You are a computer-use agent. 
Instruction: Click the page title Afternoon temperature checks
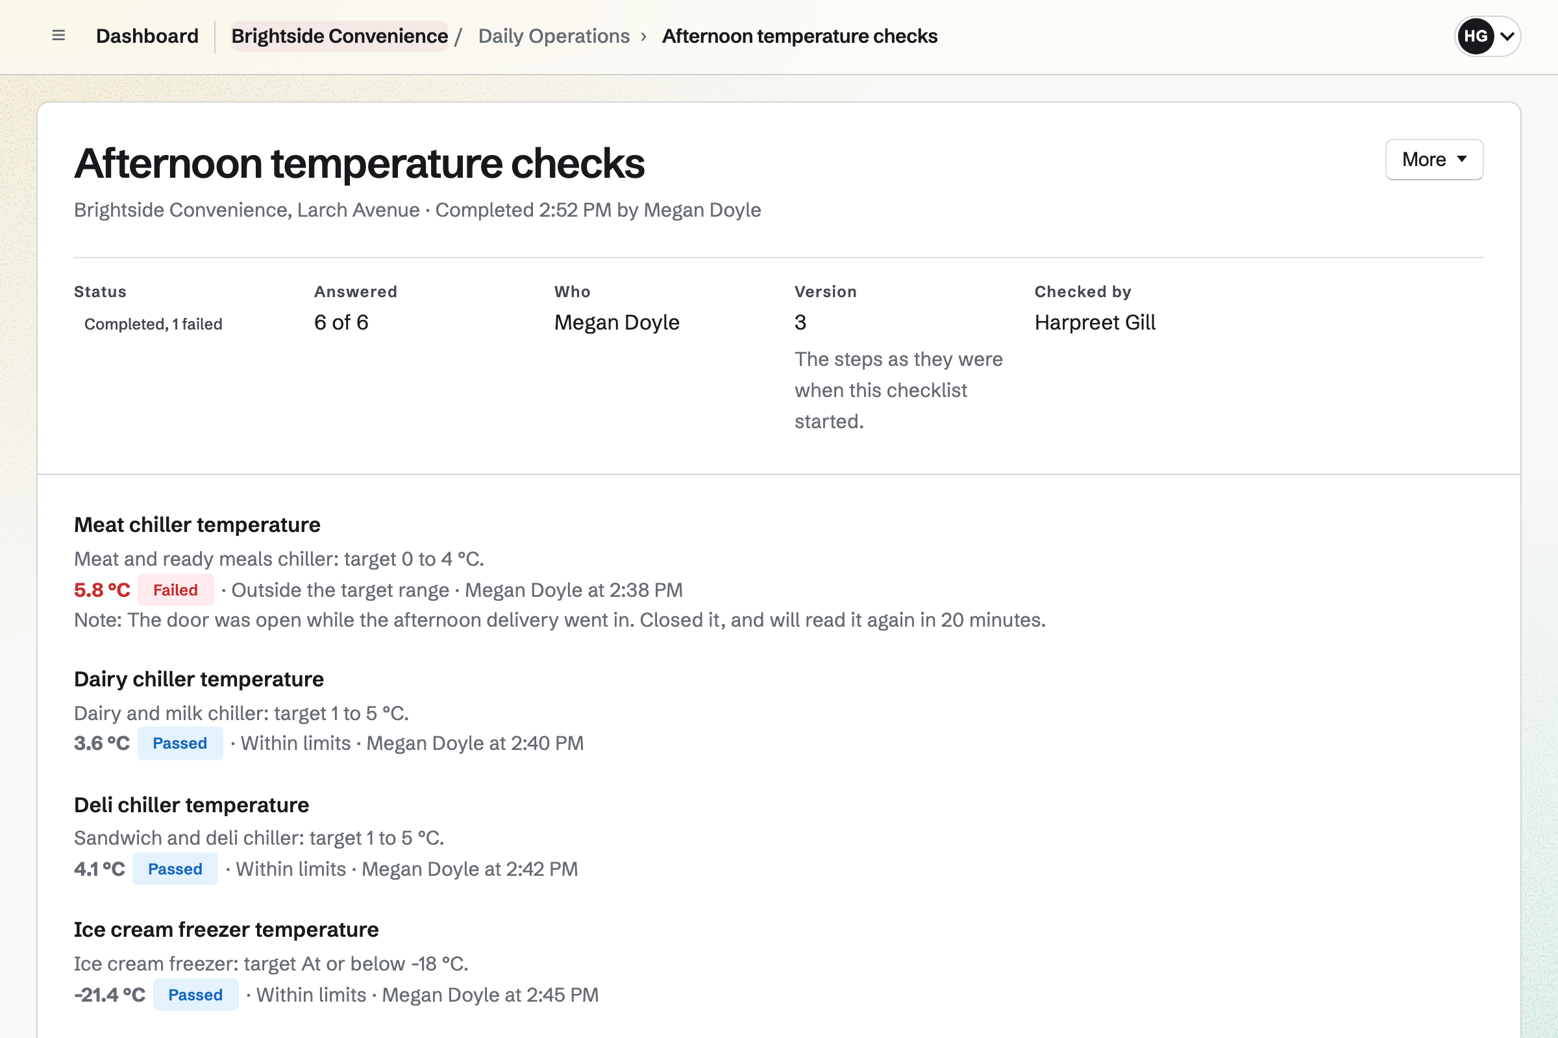tap(359, 163)
